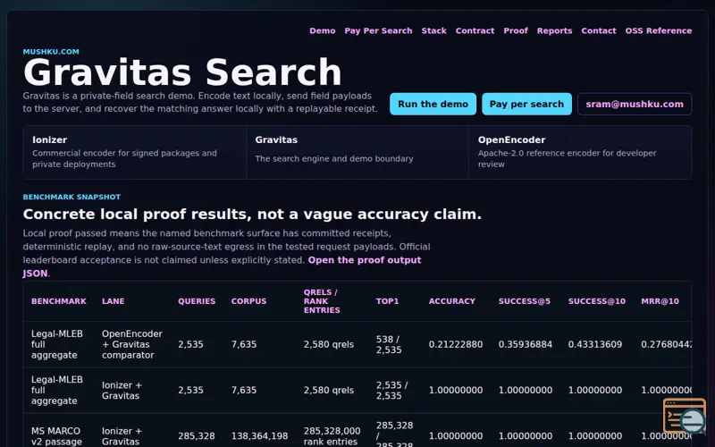The width and height of the screenshot is (715, 447).
Task: Click OpenEncoder + Gravitas comparator lane cell
Action: [x=131, y=344]
